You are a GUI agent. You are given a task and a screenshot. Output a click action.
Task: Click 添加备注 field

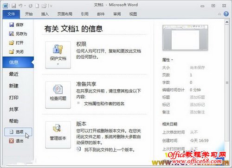click(197, 112)
